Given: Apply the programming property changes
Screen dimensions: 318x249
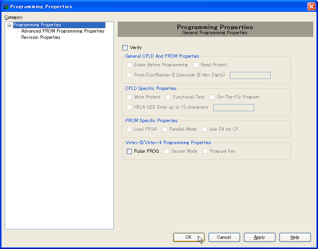Looking at the screenshot, I should click(259, 237).
